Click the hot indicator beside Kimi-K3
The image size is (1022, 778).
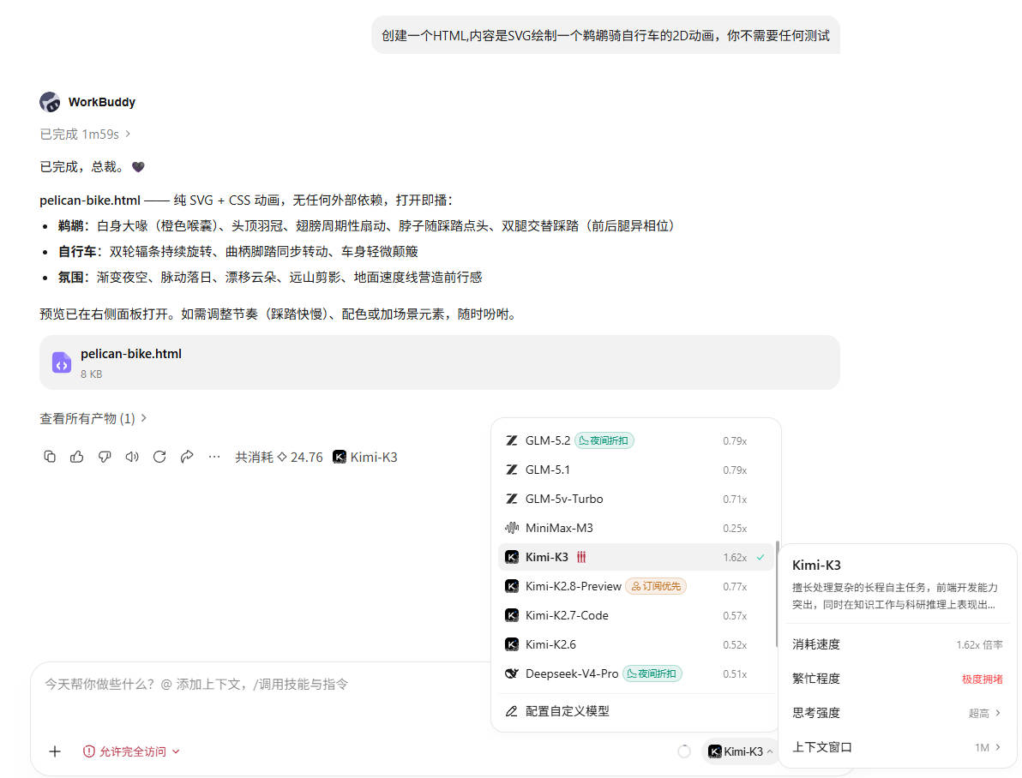[581, 557]
